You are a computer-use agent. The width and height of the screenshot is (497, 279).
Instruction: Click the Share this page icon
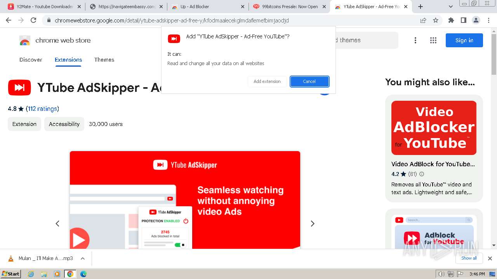click(x=423, y=20)
